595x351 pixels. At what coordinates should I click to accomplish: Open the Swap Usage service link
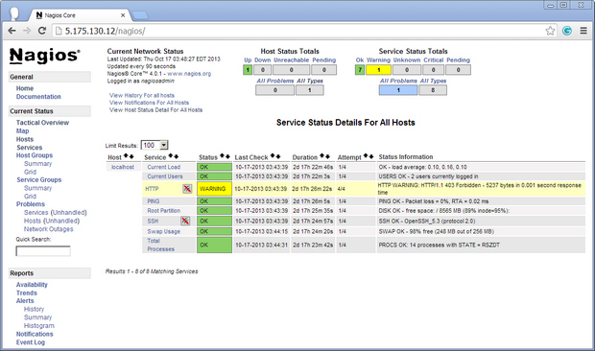[163, 231]
